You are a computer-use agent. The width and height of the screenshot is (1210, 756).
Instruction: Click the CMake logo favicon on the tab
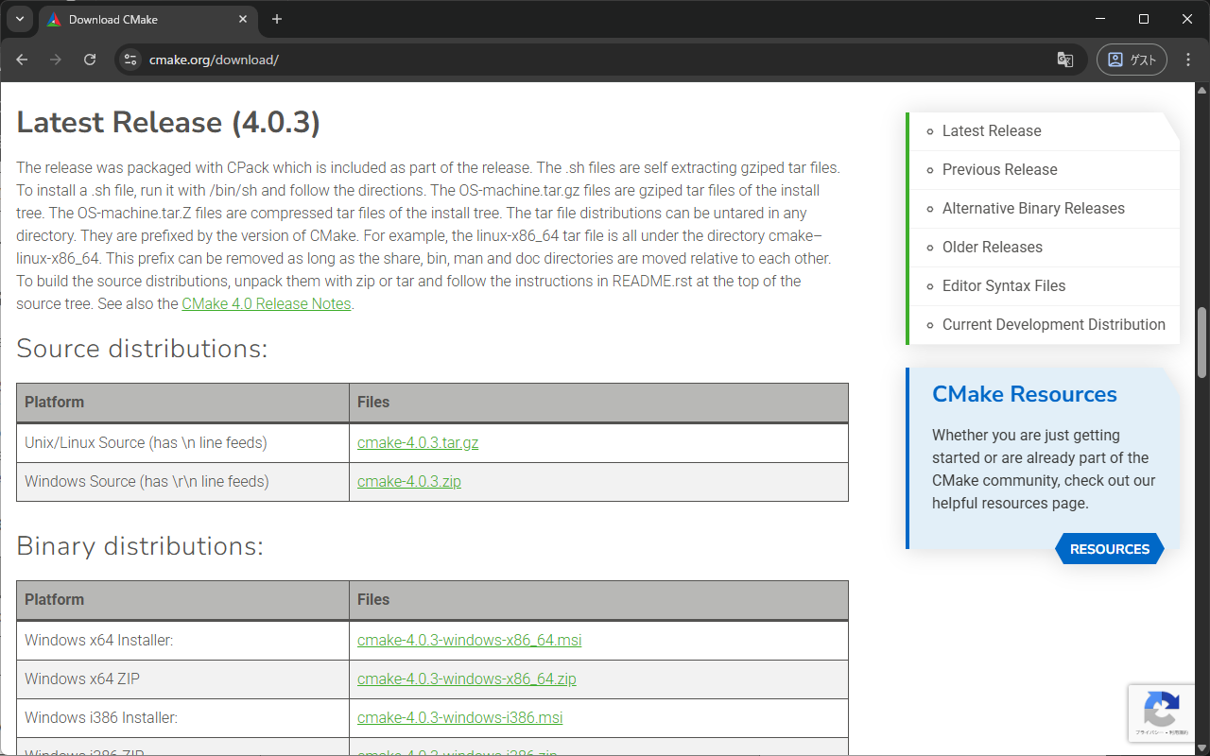coord(54,19)
